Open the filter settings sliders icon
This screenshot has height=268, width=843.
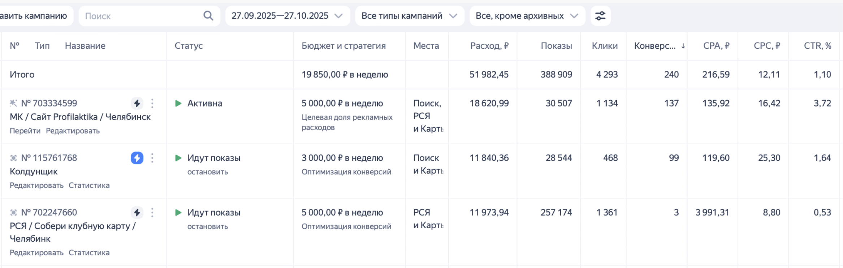click(x=600, y=16)
